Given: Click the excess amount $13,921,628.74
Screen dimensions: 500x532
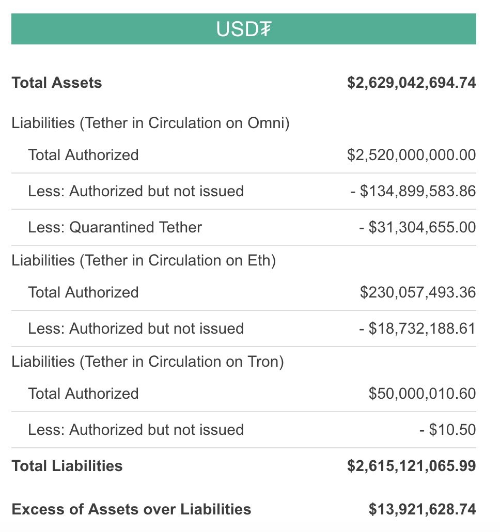Looking at the screenshot, I should pos(423,510).
